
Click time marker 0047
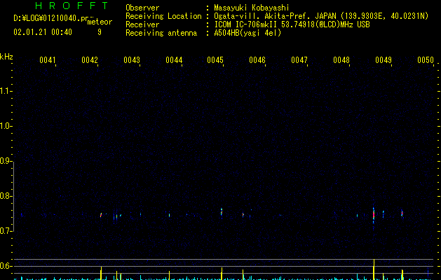(x=299, y=59)
